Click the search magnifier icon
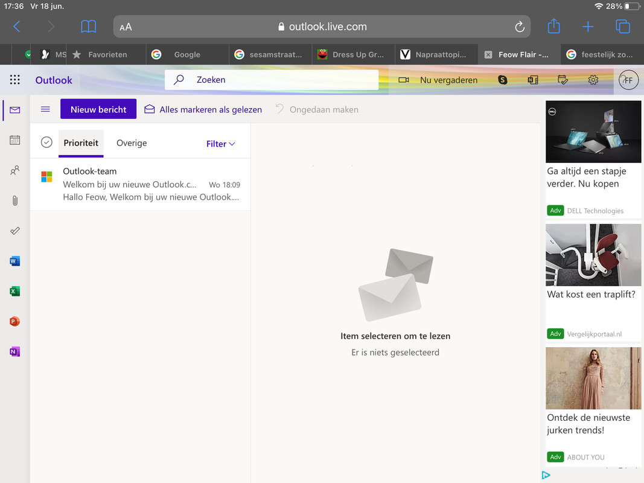Screen dimensions: 644x483 coord(179,80)
